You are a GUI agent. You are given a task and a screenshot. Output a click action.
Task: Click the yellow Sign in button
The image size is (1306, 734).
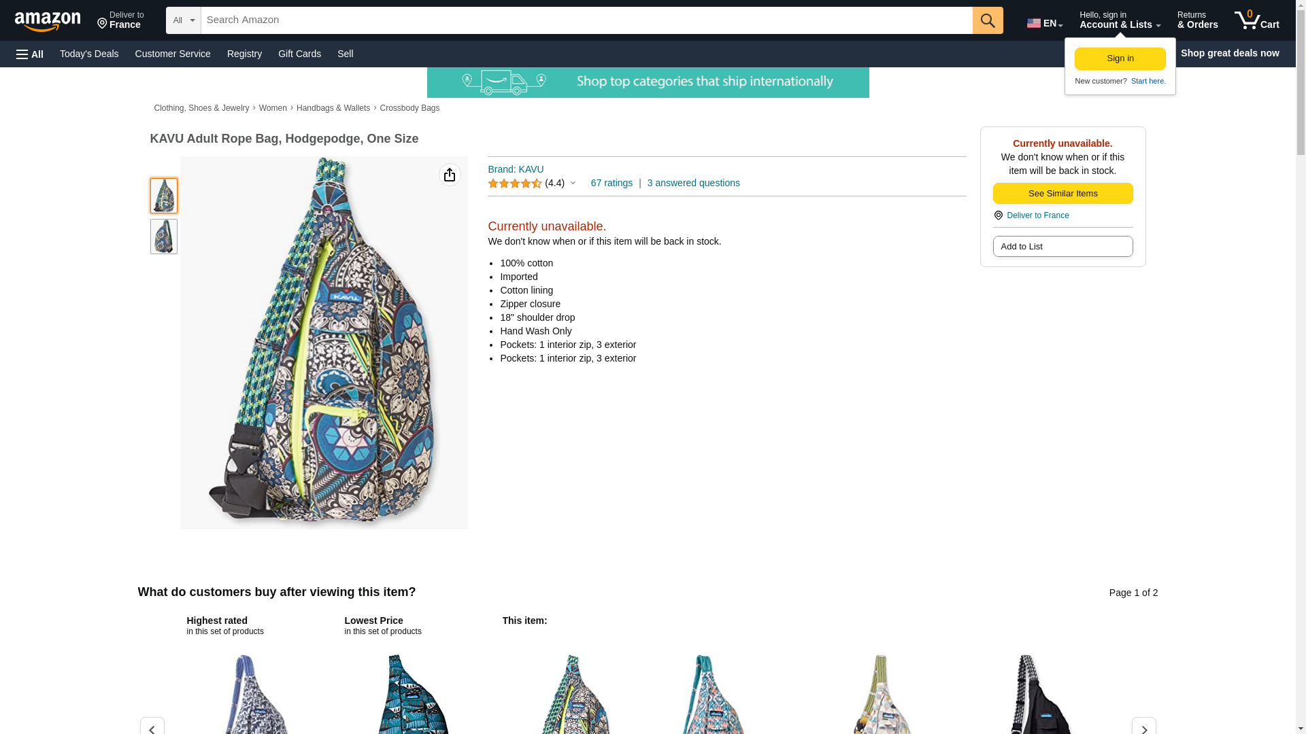pyautogui.click(x=1120, y=58)
